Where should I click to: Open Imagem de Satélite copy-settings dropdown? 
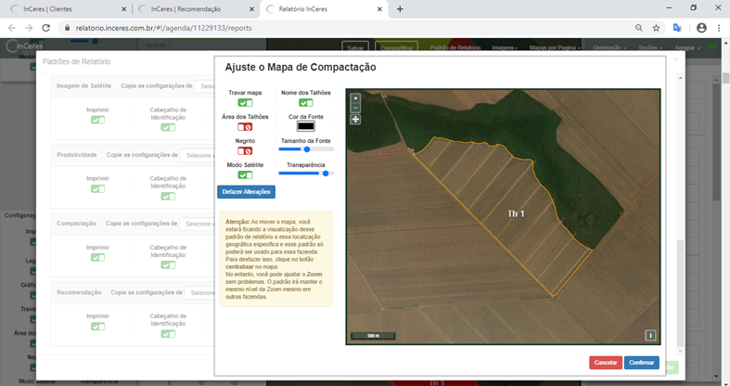(x=204, y=86)
